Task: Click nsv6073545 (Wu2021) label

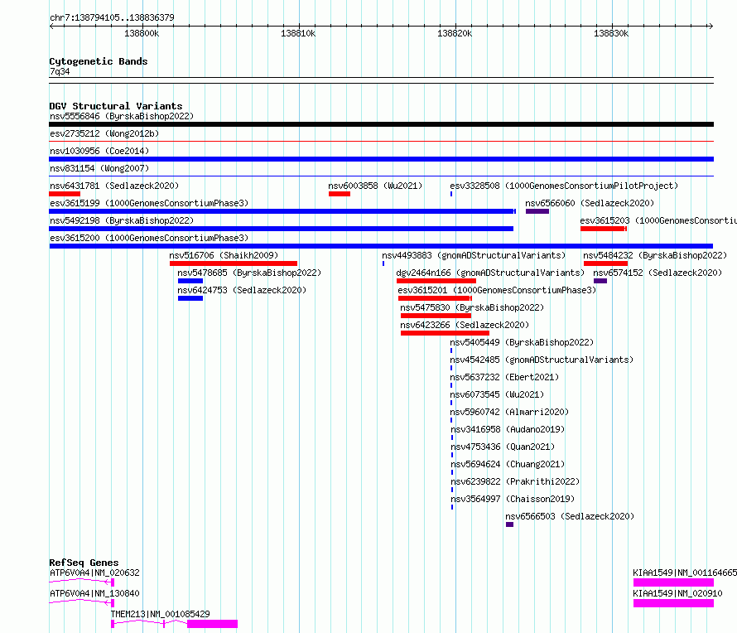Action: click(x=497, y=394)
